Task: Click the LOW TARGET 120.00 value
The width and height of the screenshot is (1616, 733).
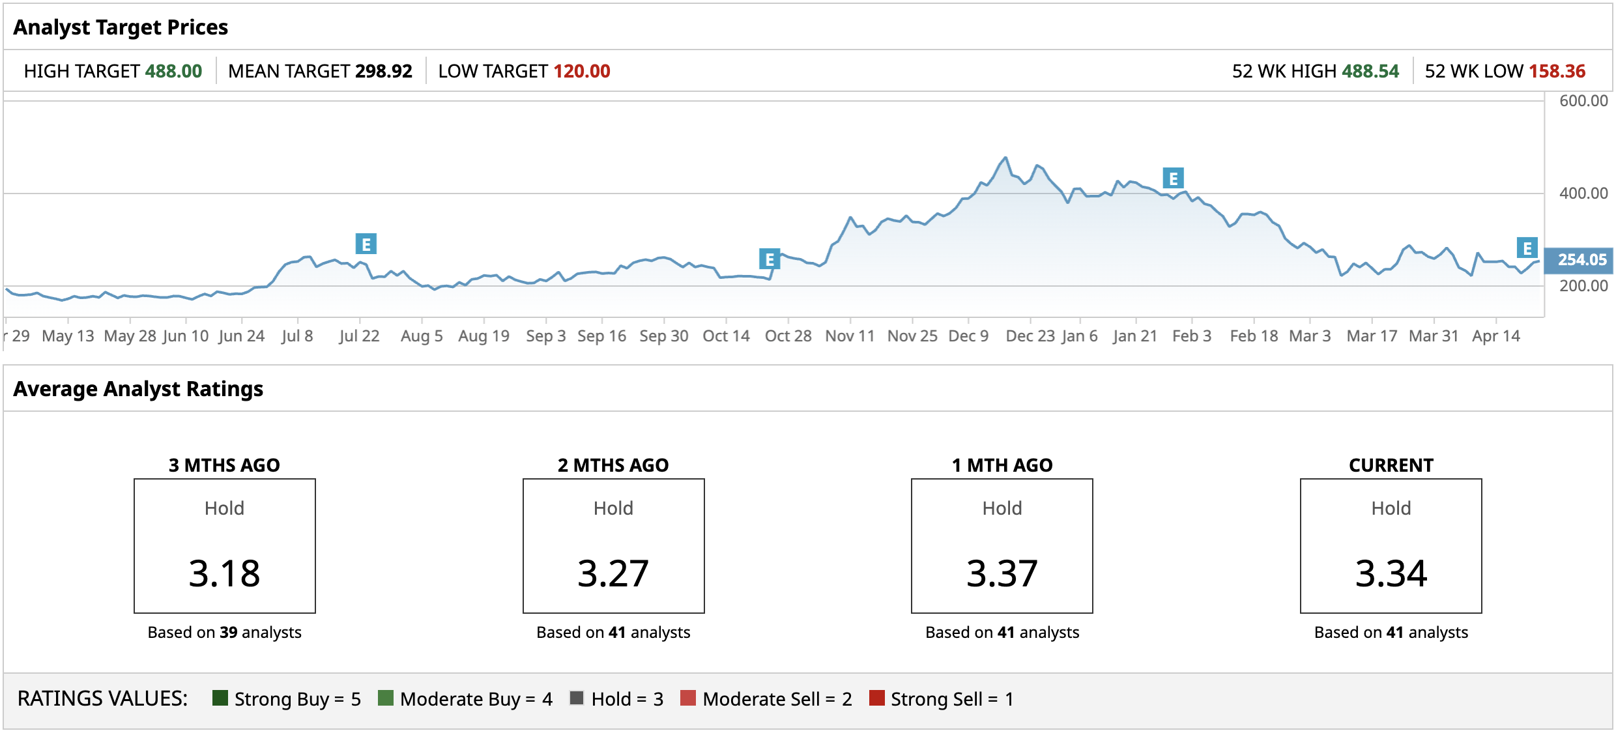Action: click(581, 71)
